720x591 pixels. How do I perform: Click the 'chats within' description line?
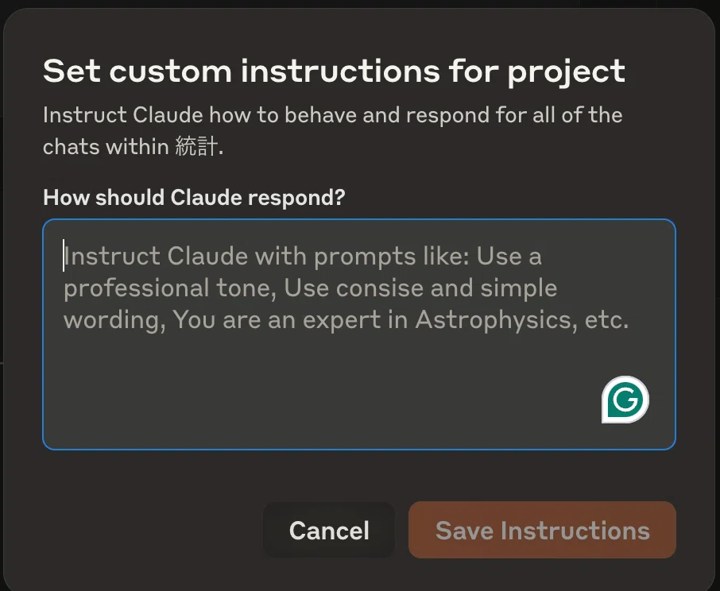(x=106, y=147)
